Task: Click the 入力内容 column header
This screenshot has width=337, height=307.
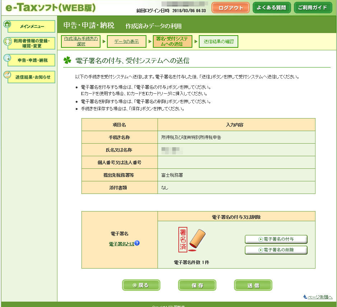Action: 237,125
